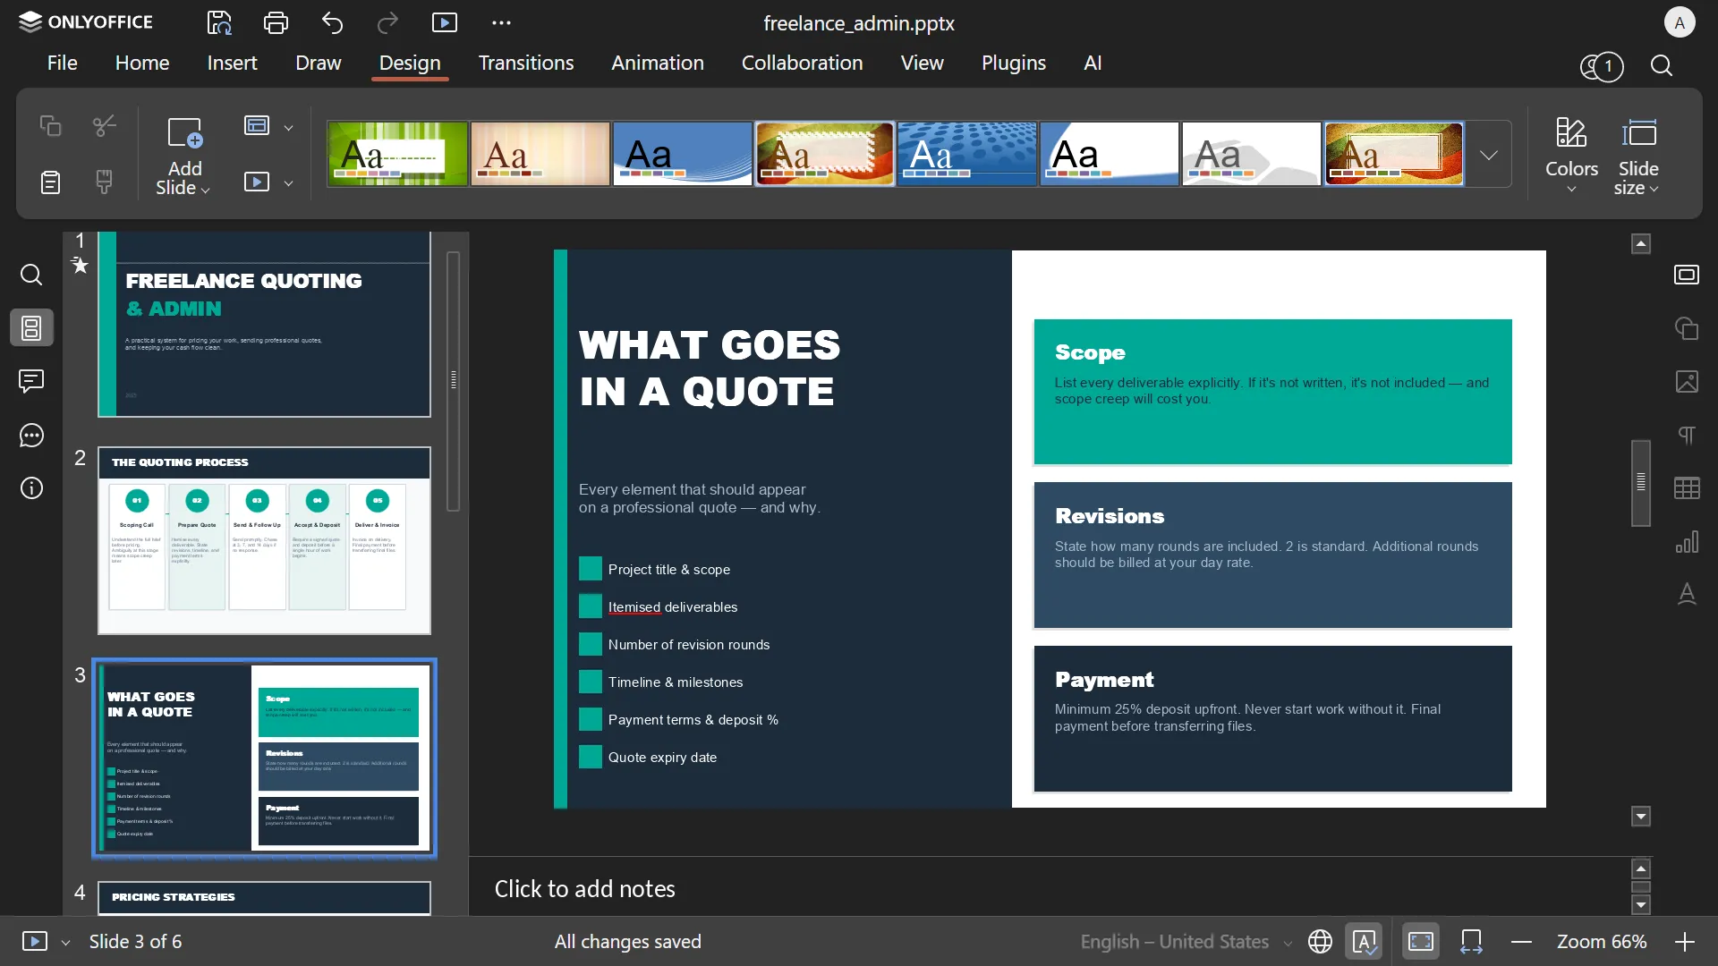
Task: Open slide settings in the right sidebar
Action: coord(1686,275)
